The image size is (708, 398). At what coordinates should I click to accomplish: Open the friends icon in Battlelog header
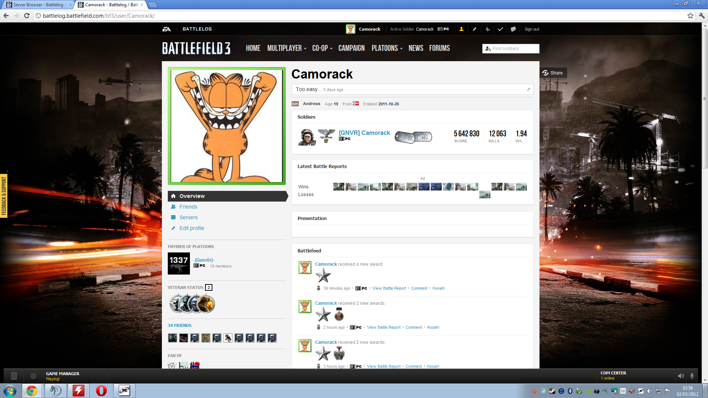click(461, 29)
